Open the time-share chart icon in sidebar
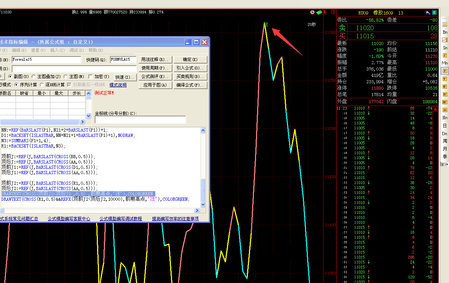 [445, 24]
